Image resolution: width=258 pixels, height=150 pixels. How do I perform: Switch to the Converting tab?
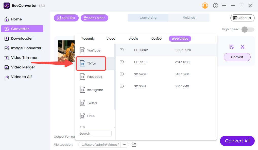tap(148, 18)
